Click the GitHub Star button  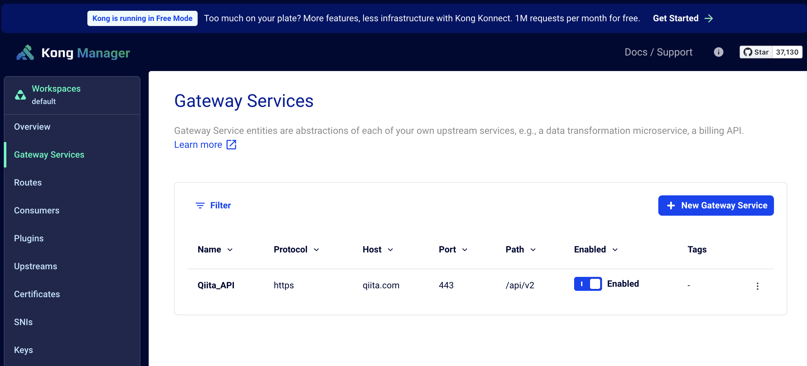[x=756, y=52]
